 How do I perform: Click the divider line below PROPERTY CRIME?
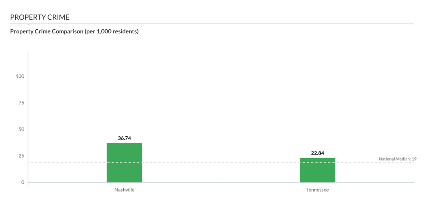tap(218, 24)
